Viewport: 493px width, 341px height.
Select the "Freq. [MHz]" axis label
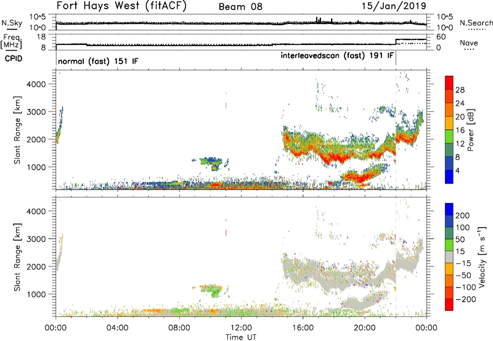[x=11, y=41]
